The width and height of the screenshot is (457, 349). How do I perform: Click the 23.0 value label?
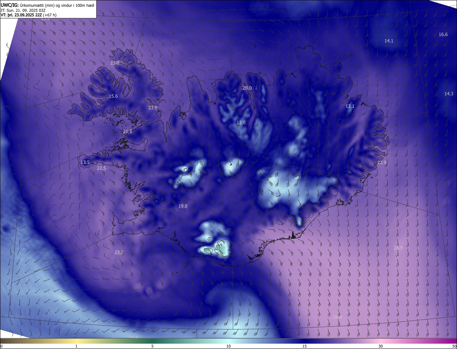pos(115,63)
